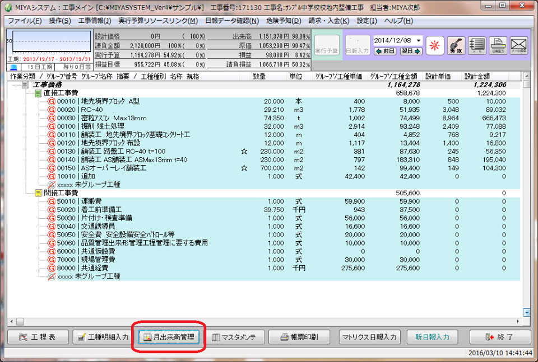Click the G icon for row 00030

coord(52,118)
